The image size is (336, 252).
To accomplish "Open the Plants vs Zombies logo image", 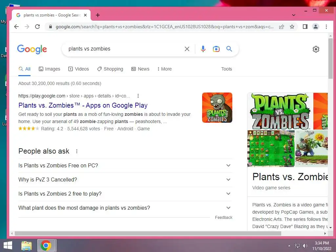I will tap(280, 111).
